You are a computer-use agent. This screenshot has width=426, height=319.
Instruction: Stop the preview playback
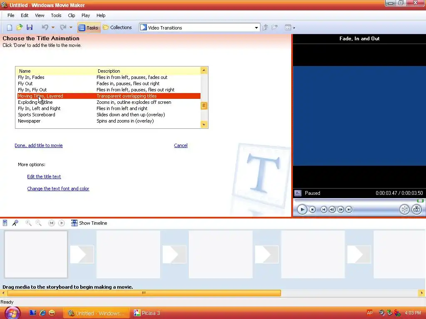pos(312,209)
